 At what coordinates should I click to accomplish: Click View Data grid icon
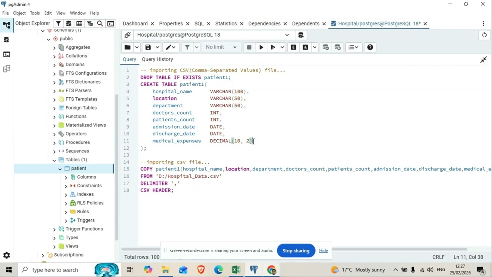79,23
